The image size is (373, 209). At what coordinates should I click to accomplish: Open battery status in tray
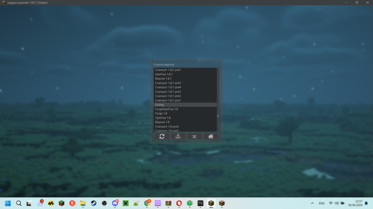[x=342, y=203]
